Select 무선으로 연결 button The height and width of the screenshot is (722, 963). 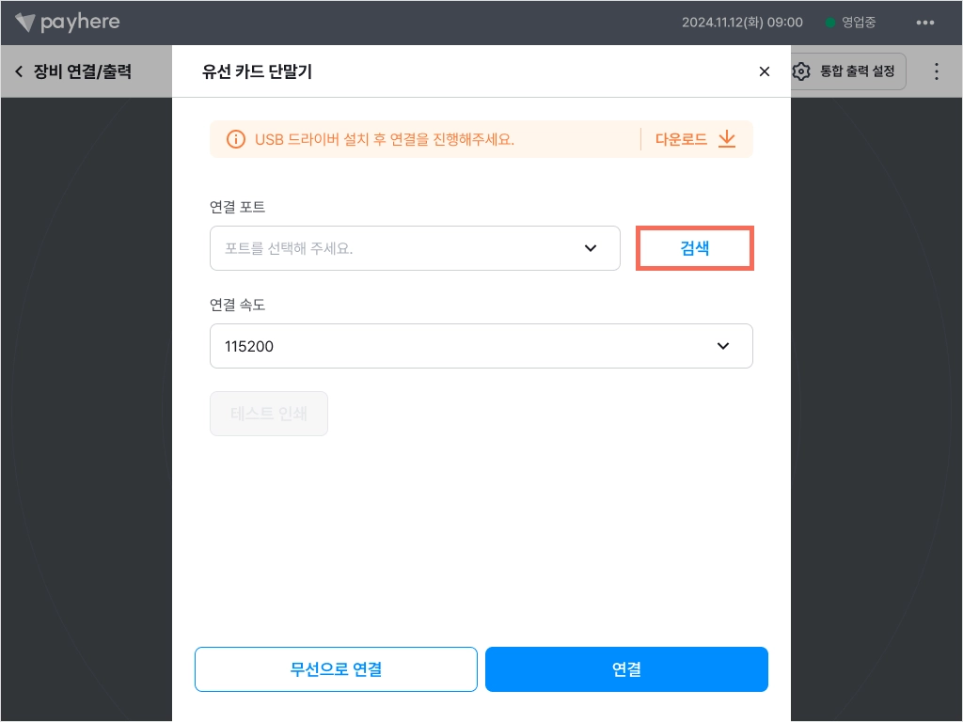(x=336, y=669)
